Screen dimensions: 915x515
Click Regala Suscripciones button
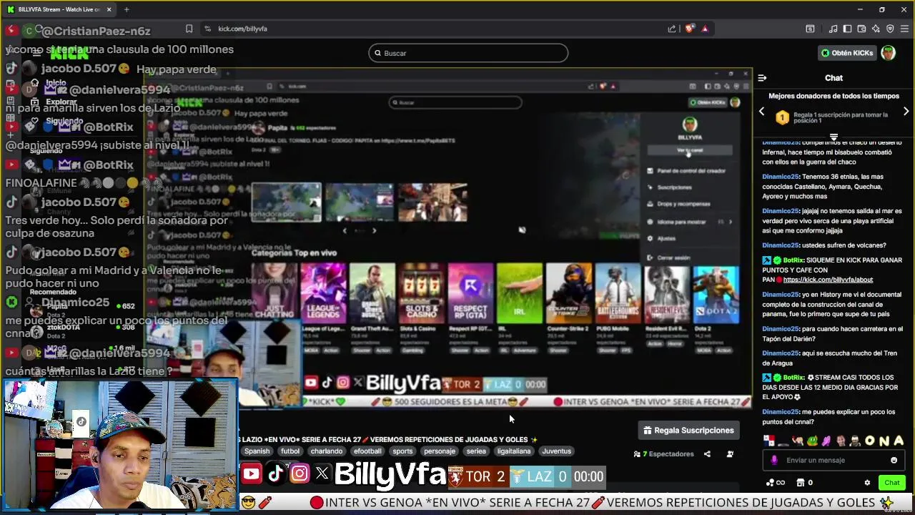pos(688,430)
